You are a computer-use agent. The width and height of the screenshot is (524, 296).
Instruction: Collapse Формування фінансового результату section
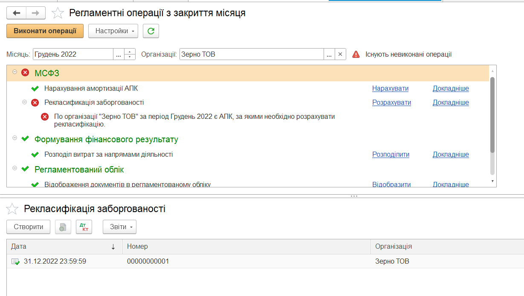point(15,138)
